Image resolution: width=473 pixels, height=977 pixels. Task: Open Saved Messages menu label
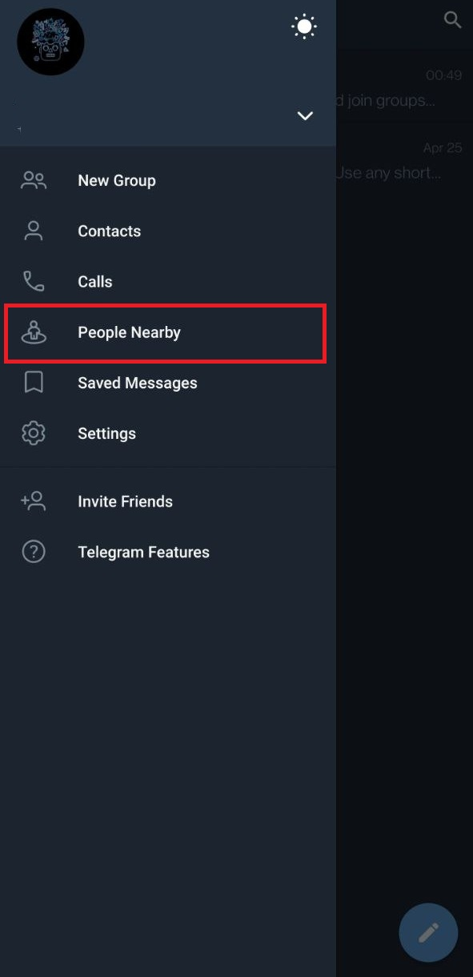point(138,383)
